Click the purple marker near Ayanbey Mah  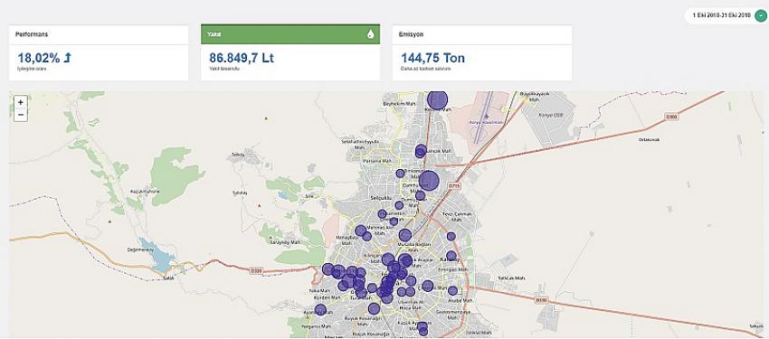click(x=320, y=309)
